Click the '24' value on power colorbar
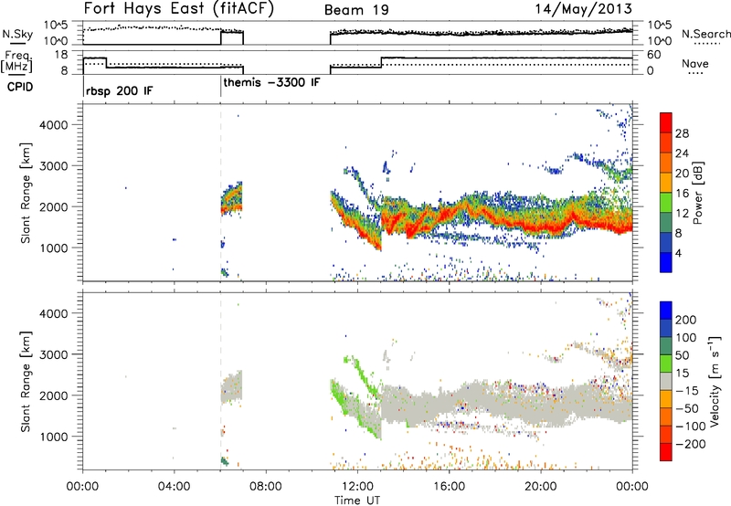The height and width of the screenshot is (506, 731). click(682, 153)
